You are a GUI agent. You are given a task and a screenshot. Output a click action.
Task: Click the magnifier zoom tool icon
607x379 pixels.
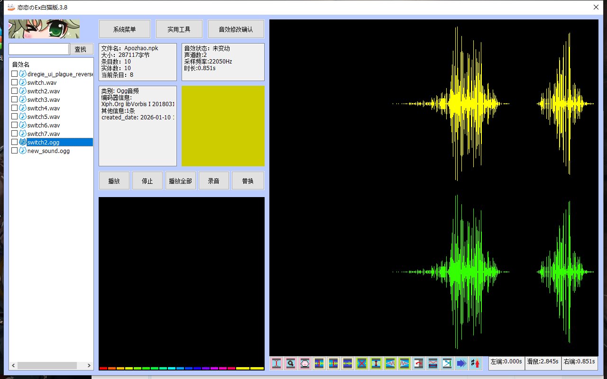coord(291,363)
